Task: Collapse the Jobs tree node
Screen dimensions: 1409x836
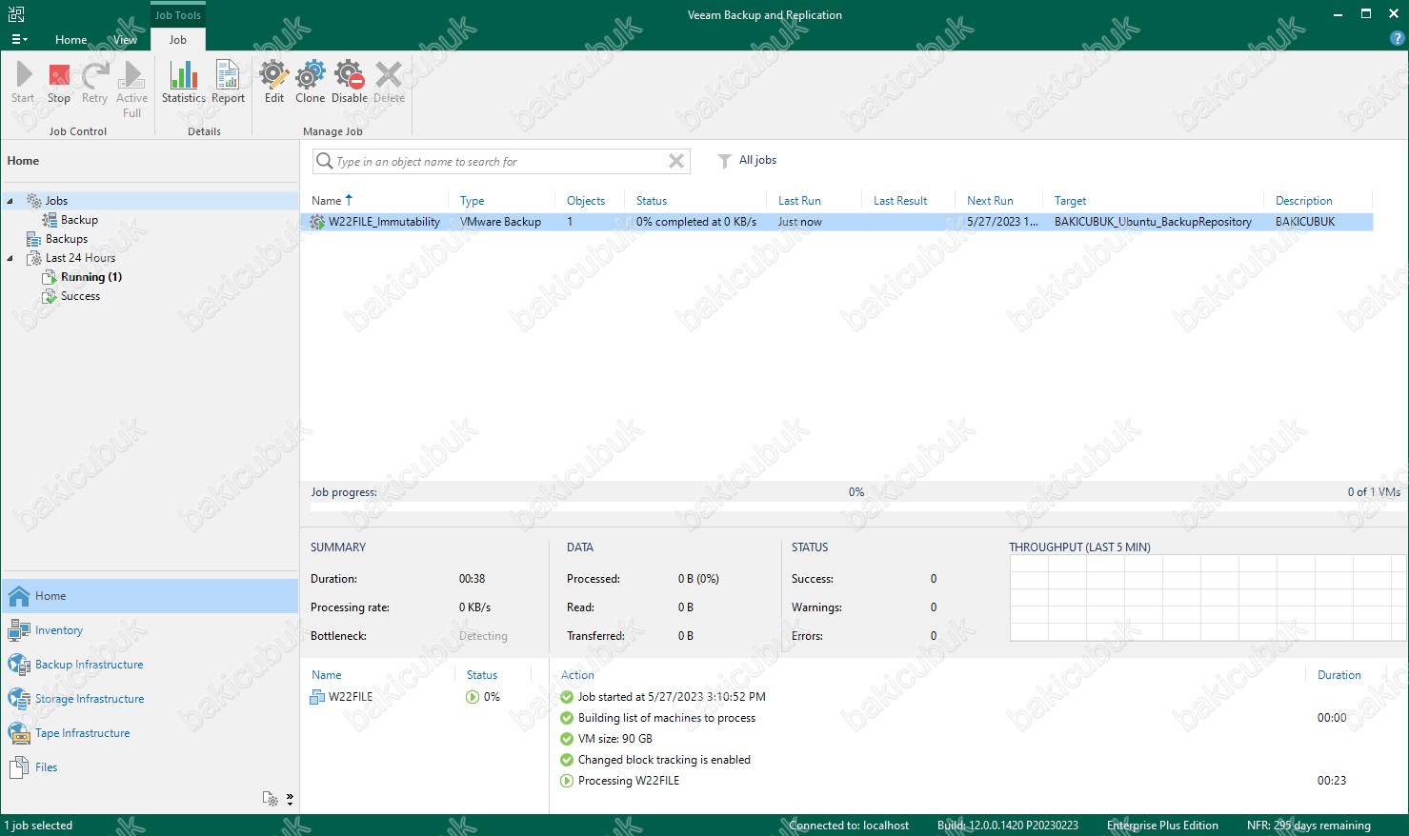Action: [10, 201]
